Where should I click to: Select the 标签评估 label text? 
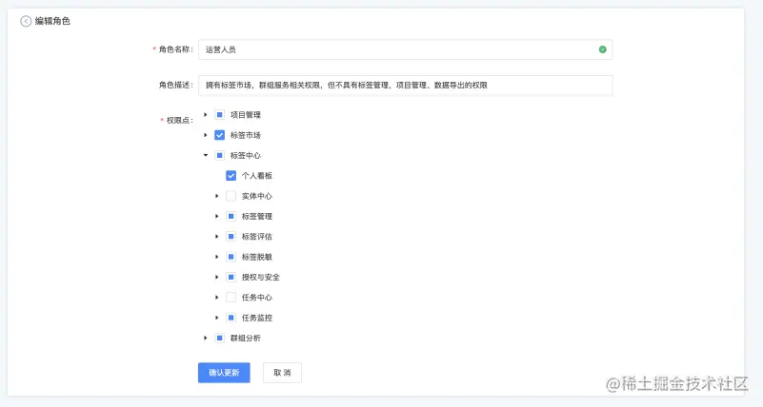(257, 237)
